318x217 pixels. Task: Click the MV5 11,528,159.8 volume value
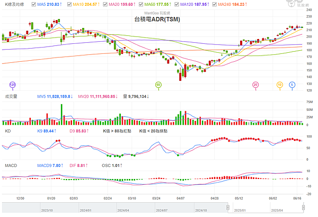pyautogui.click(x=55, y=97)
